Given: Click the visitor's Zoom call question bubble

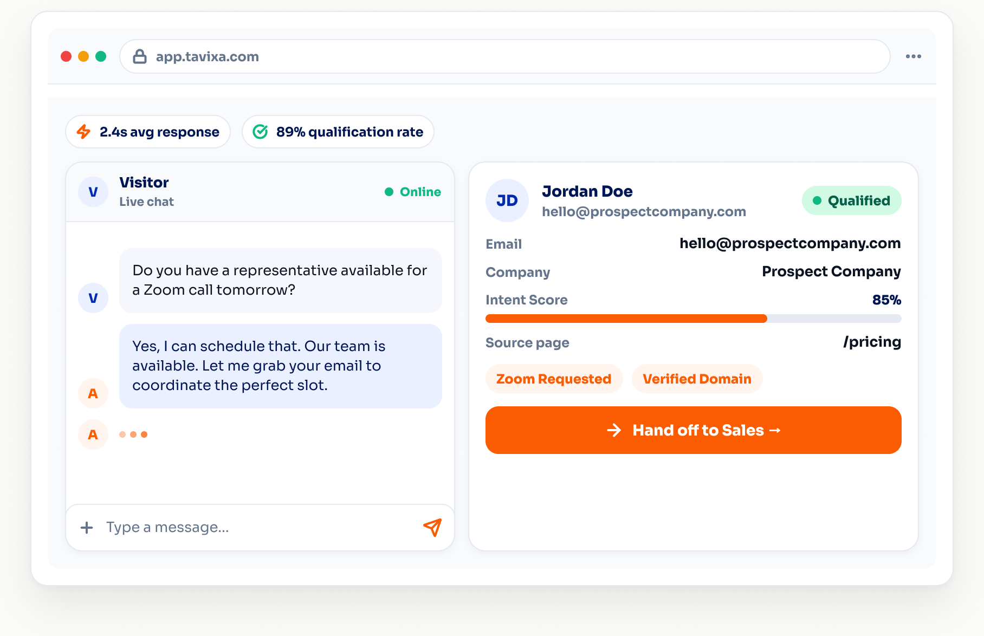Looking at the screenshot, I should pos(281,281).
